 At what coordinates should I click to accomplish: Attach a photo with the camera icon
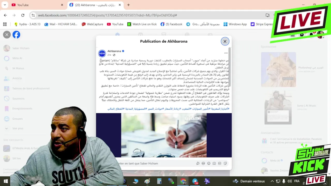point(214,163)
